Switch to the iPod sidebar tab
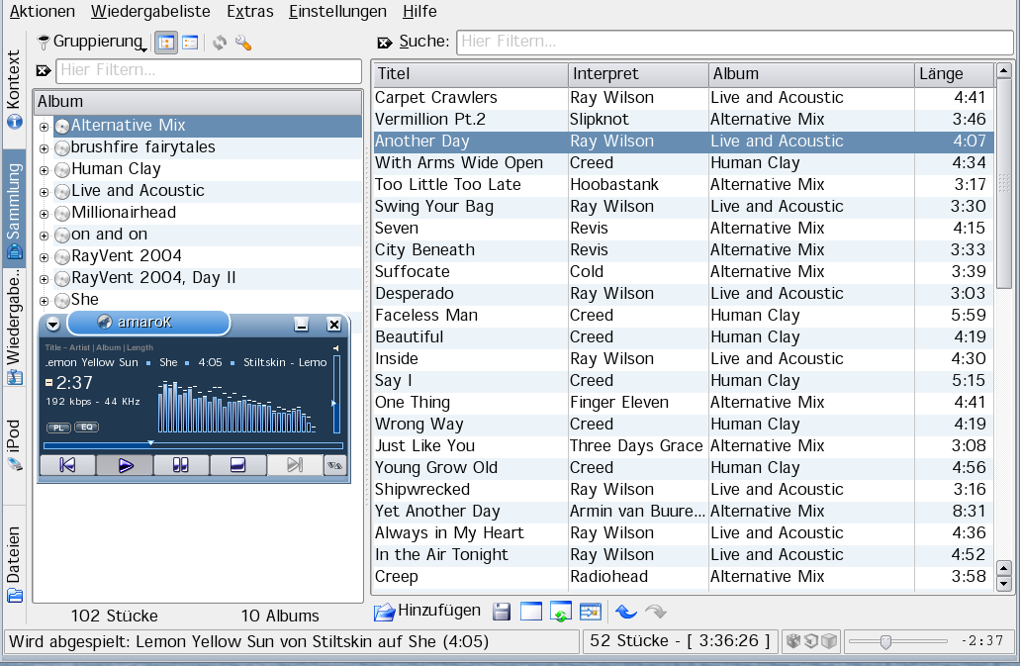The height and width of the screenshot is (666, 1020). [14, 444]
